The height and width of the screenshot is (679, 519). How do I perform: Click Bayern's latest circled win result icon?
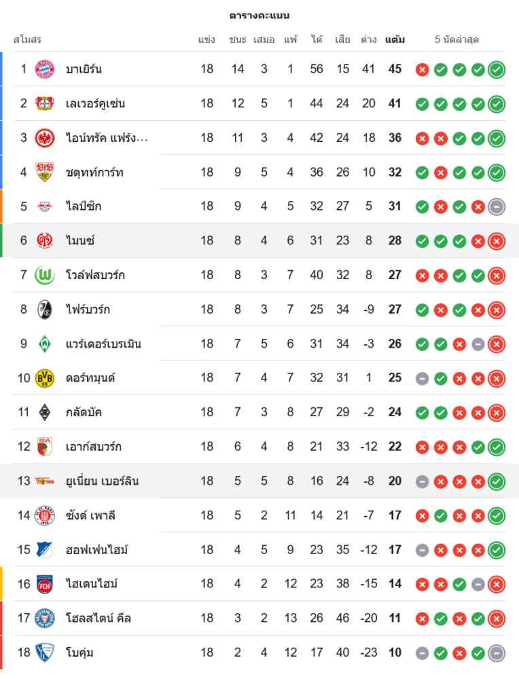tap(497, 69)
